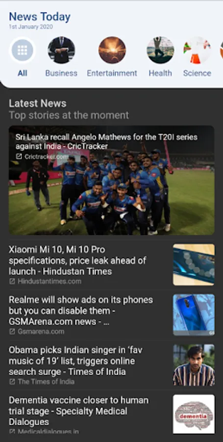
Task: Switch to the Business tab label
Action: tap(61, 73)
